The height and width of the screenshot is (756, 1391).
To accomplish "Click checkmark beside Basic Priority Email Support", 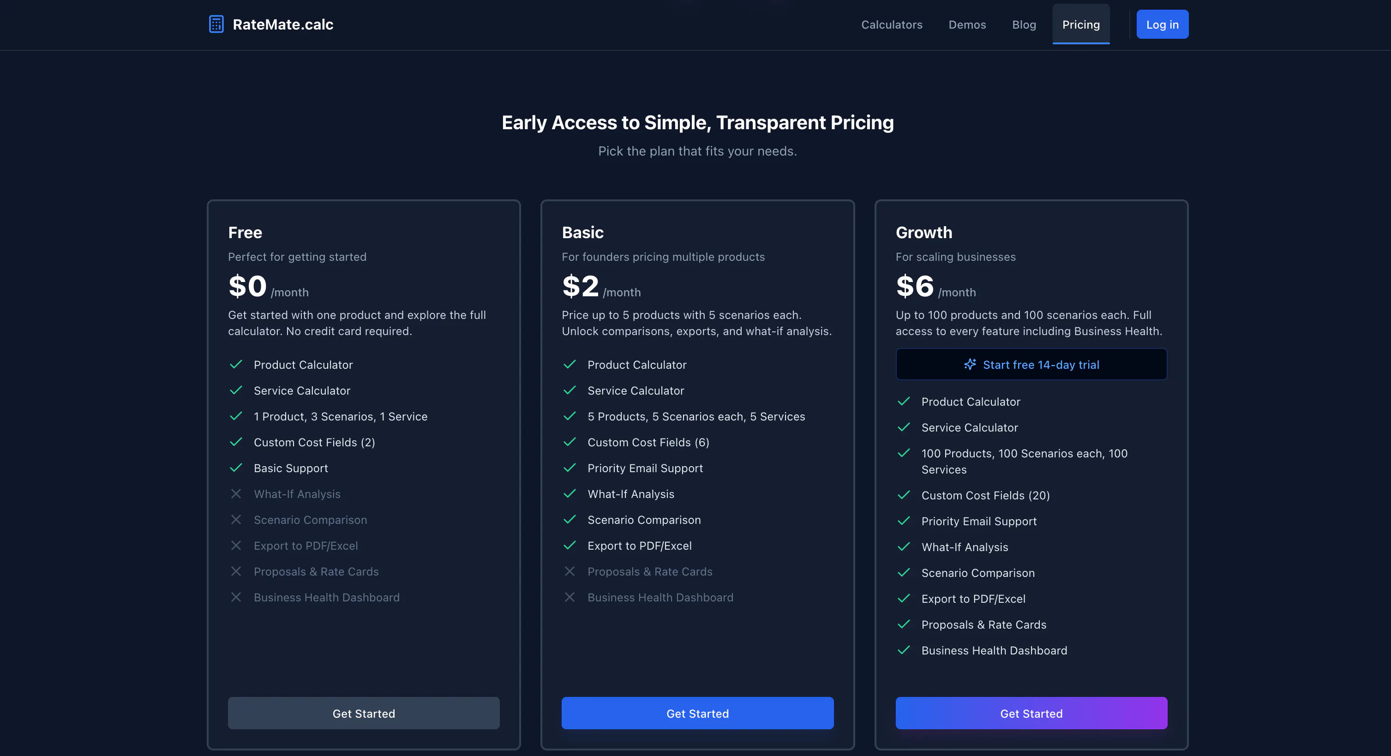I will 570,468.
